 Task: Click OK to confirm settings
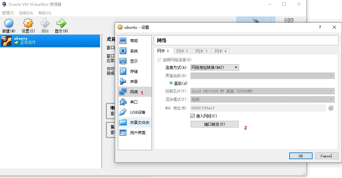[301, 156]
